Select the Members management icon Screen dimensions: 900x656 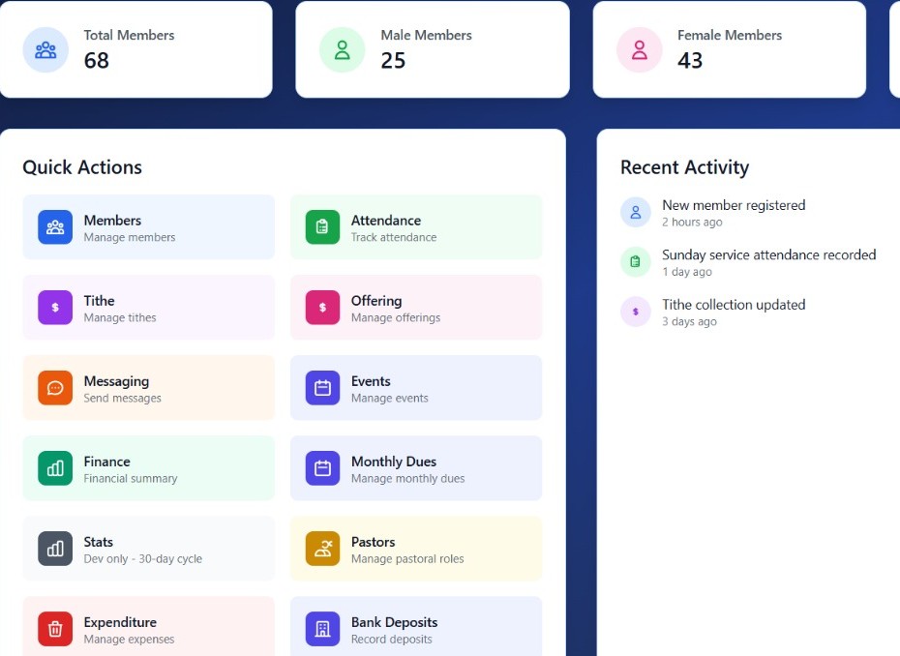(55, 227)
